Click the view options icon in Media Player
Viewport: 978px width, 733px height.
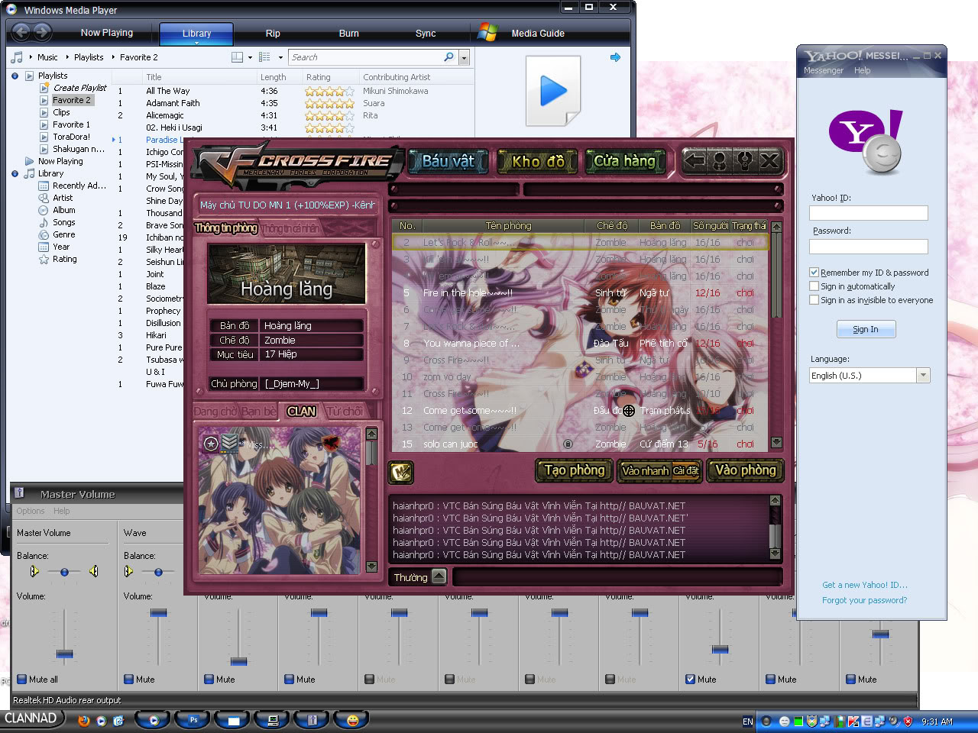click(x=264, y=57)
